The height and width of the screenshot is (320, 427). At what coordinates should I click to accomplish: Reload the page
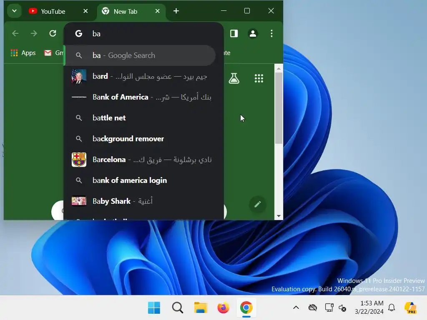tap(53, 33)
